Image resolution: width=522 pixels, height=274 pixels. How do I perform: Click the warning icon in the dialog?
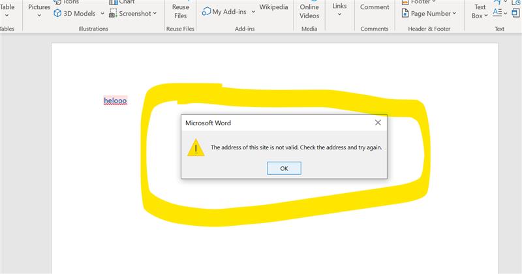(x=196, y=147)
